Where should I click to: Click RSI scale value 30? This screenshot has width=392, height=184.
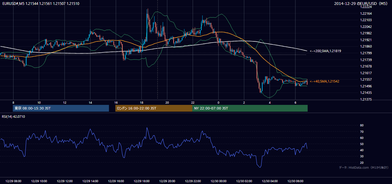362,156
